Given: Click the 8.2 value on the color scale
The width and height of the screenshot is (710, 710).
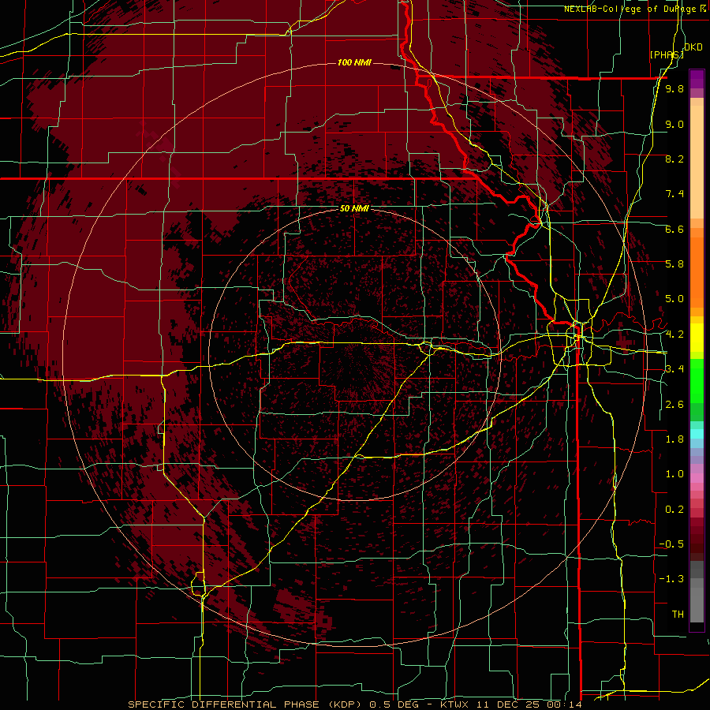Looking at the screenshot, I should 674,159.
